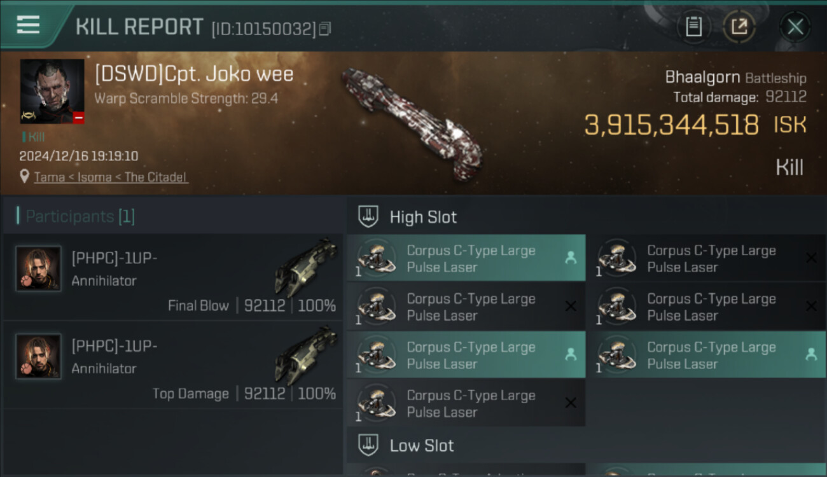Open the Final Blow participant's portrait
Screen dimensions: 827x477
(39, 269)
